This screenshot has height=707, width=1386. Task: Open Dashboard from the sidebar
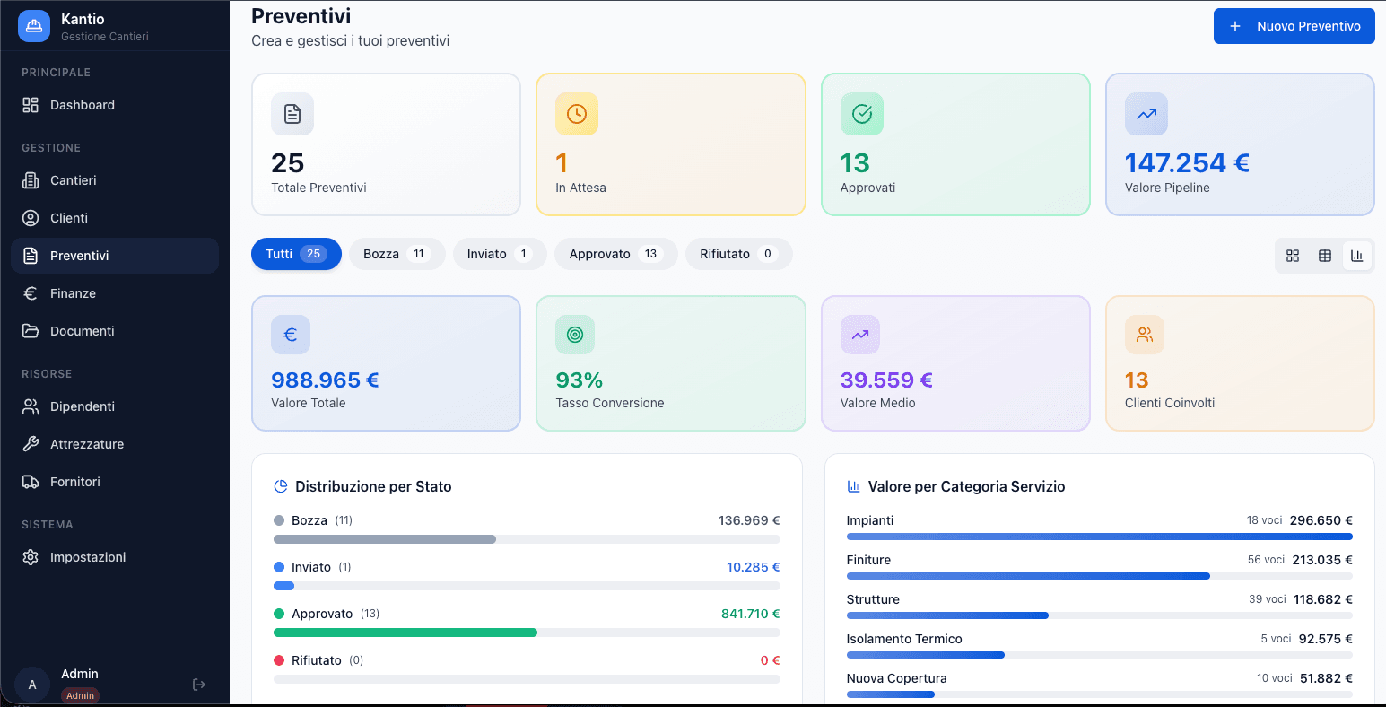[x=115, y=105]
